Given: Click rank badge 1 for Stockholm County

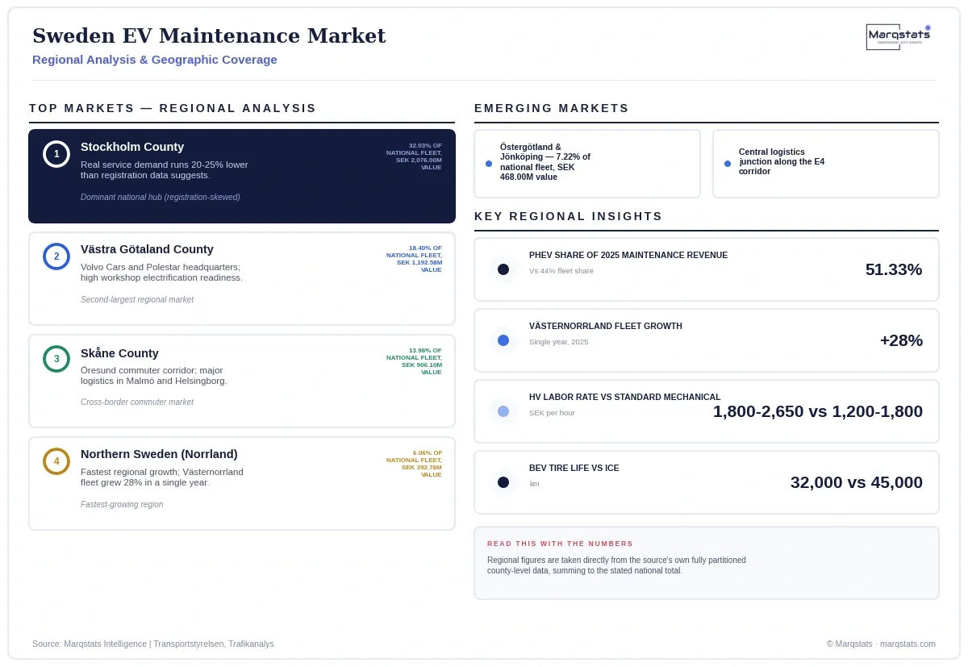Looking at the screenshot, I should coord(56,154).
